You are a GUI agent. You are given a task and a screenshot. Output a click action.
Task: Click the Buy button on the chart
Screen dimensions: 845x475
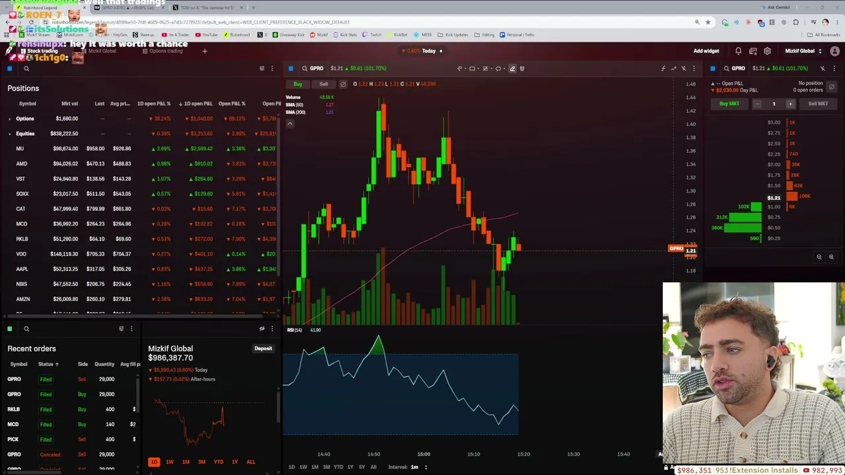298,84
